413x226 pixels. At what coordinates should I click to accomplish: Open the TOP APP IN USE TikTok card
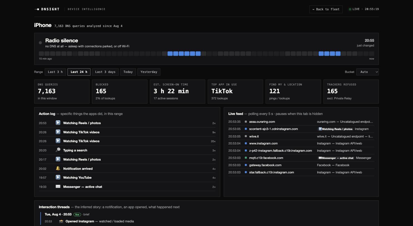coord(235,92)
